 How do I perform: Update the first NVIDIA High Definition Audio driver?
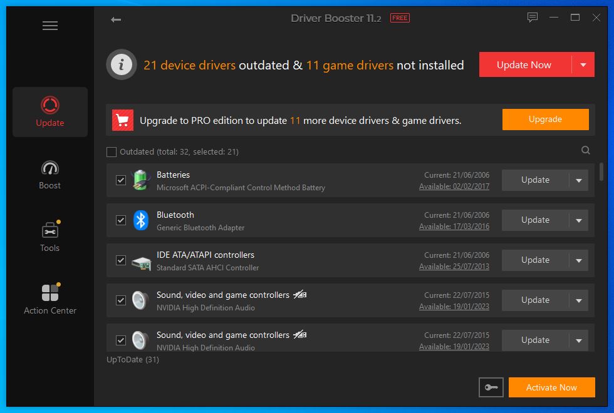tap(535, 300)
